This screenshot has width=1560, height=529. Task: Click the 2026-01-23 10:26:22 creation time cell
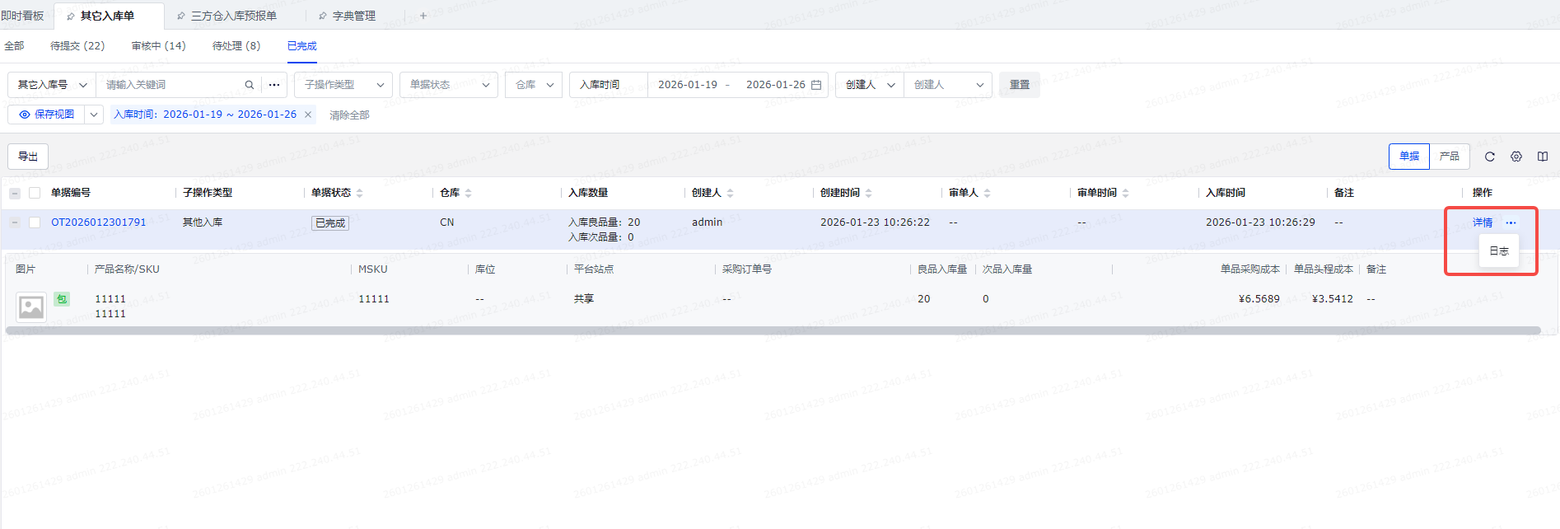875,222
